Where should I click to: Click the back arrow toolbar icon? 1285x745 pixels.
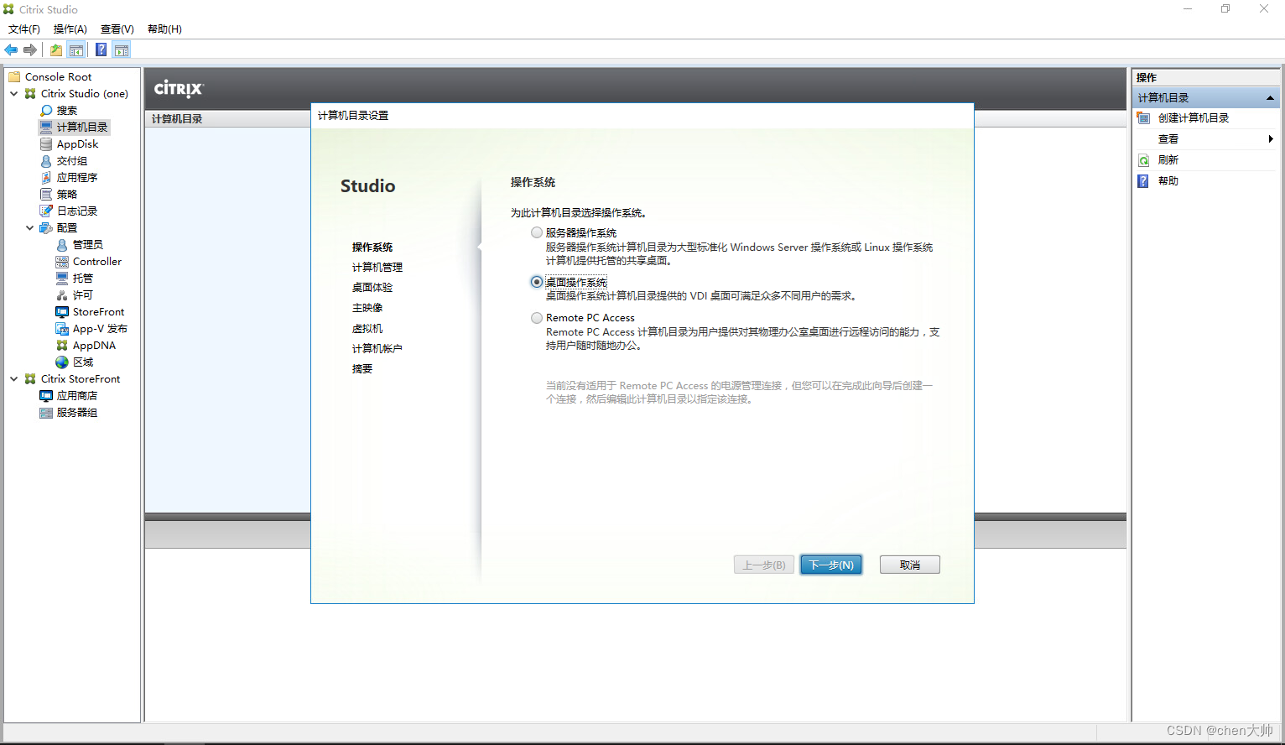(11, 50)
